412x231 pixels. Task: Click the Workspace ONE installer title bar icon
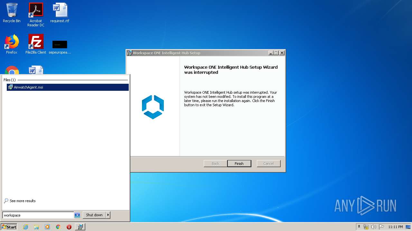[x=129, y=53]
